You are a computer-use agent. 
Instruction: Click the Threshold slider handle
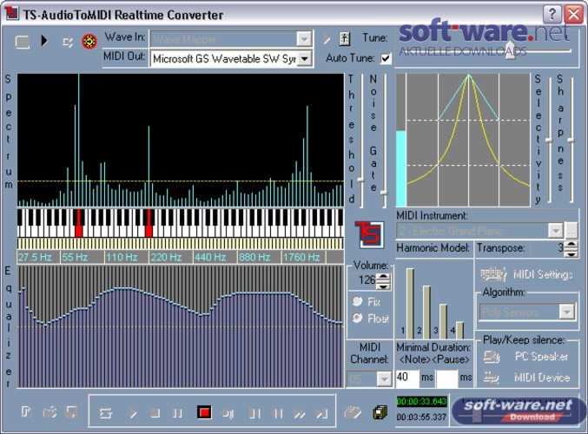[x=361, y=181]
